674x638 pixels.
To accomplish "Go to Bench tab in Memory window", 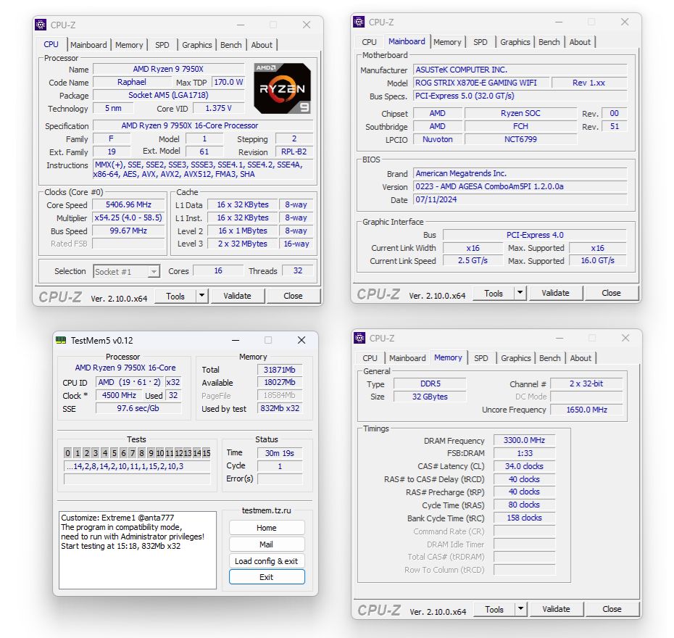I will [550, 357].
